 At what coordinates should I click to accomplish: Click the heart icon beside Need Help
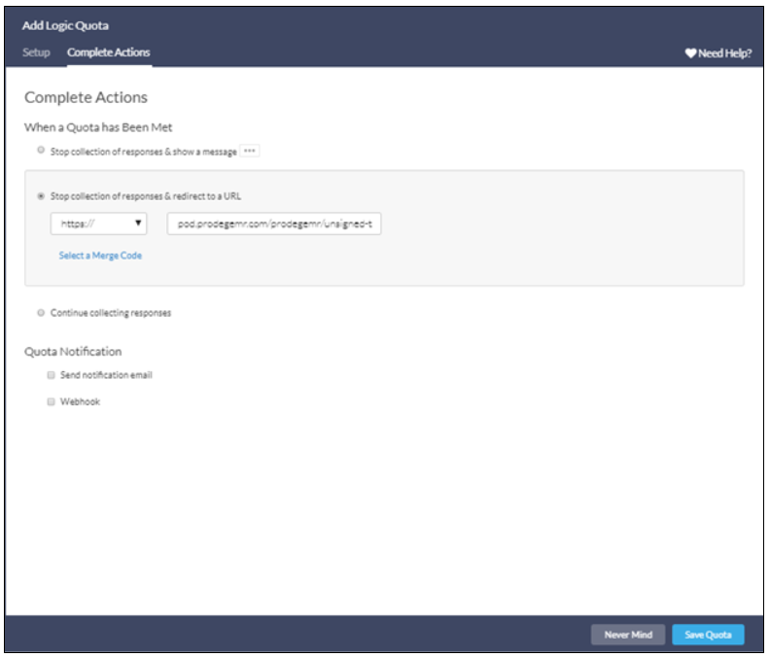690,53
